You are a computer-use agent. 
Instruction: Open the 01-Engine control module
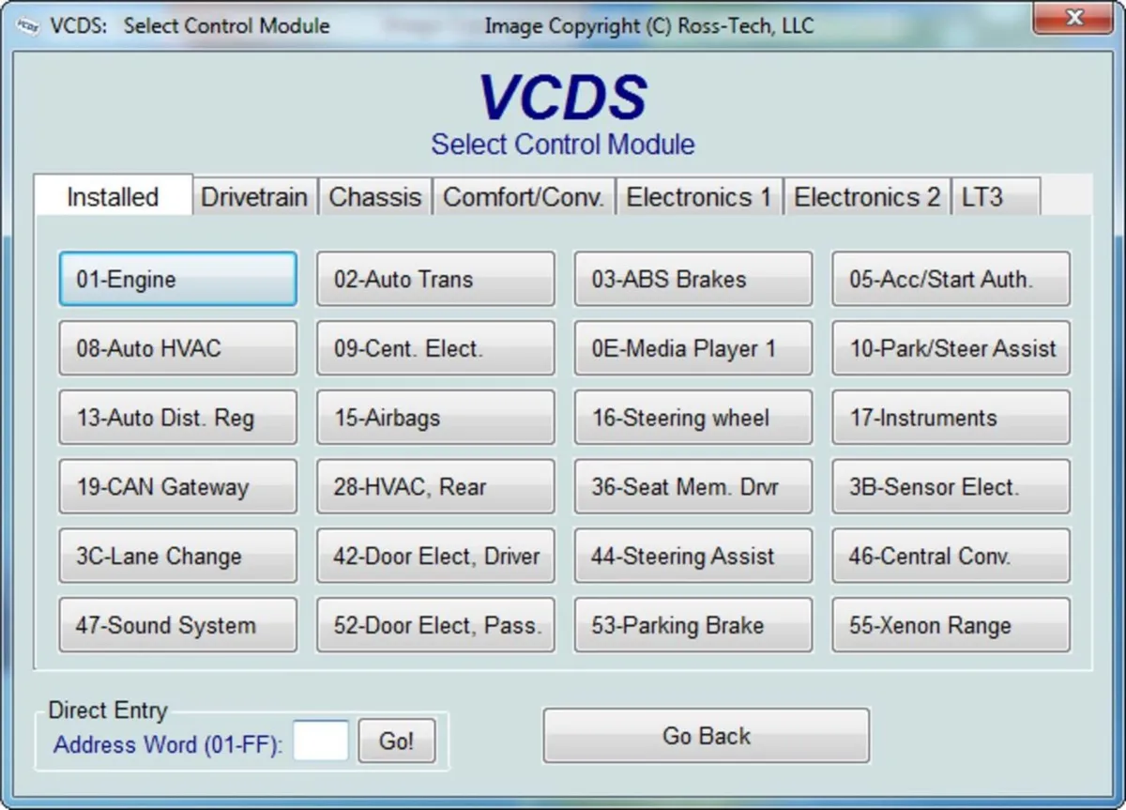click(x=177, y=279)
